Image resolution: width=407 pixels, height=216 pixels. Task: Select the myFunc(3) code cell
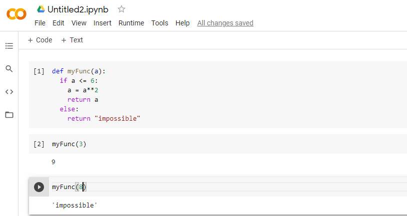point(200,144)
